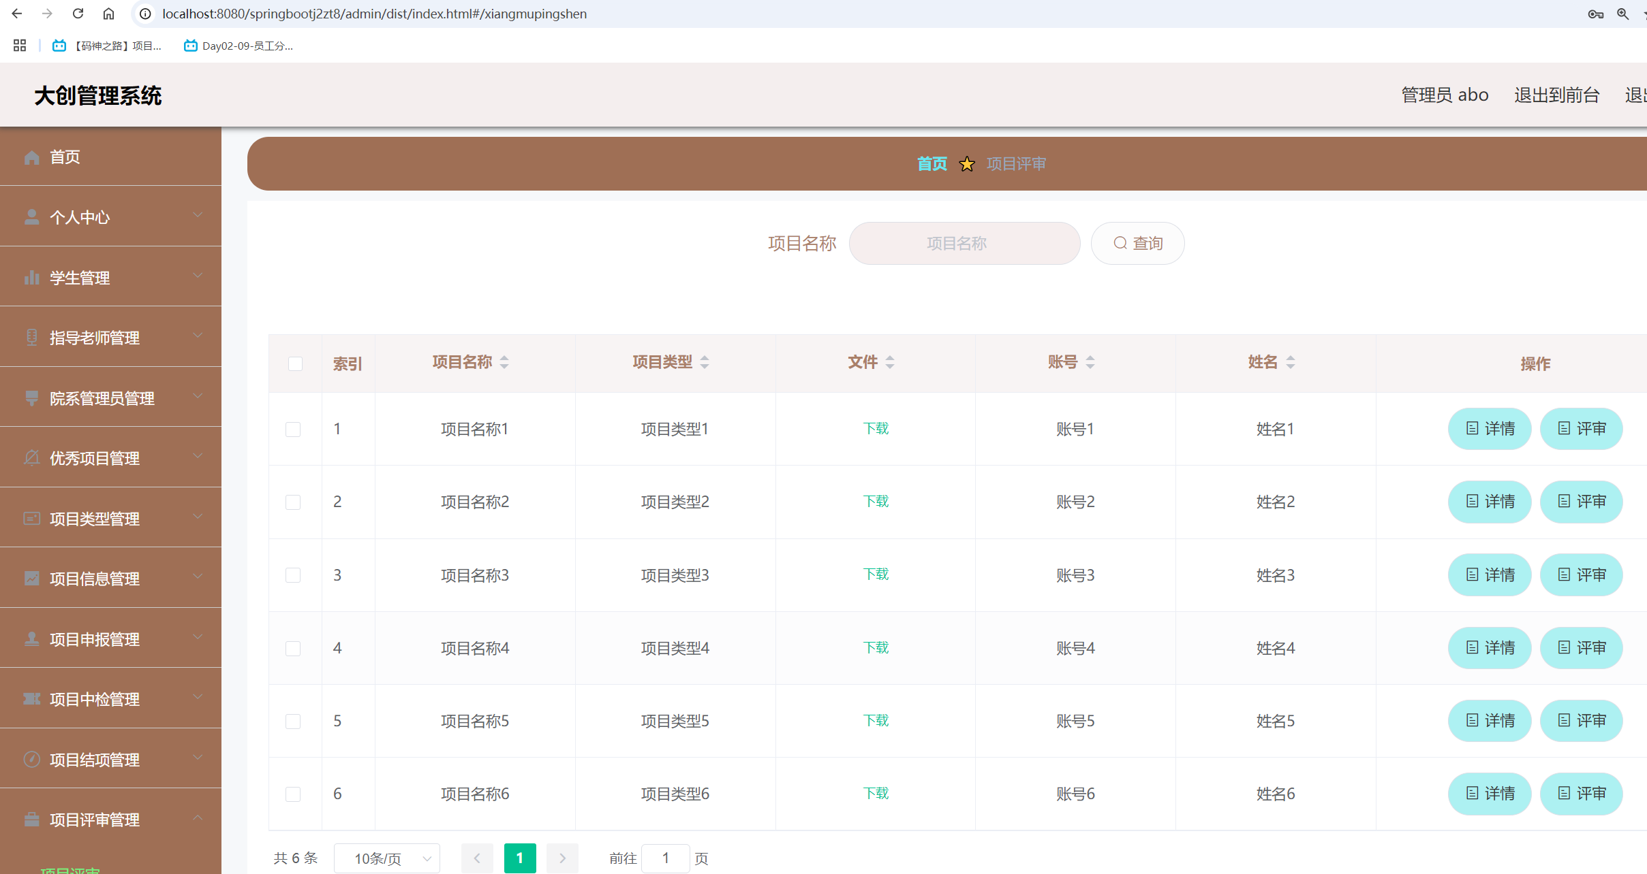Click the next page arrow in pagination
The height and width of the screenshot is (874, 1647).
click(x=562, y=858)
